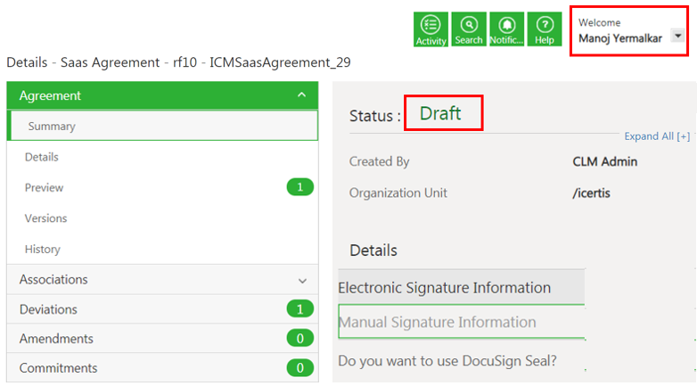Select Summary in Agreement menu
This screenshot has height=386, width=697.
point(52,127)
